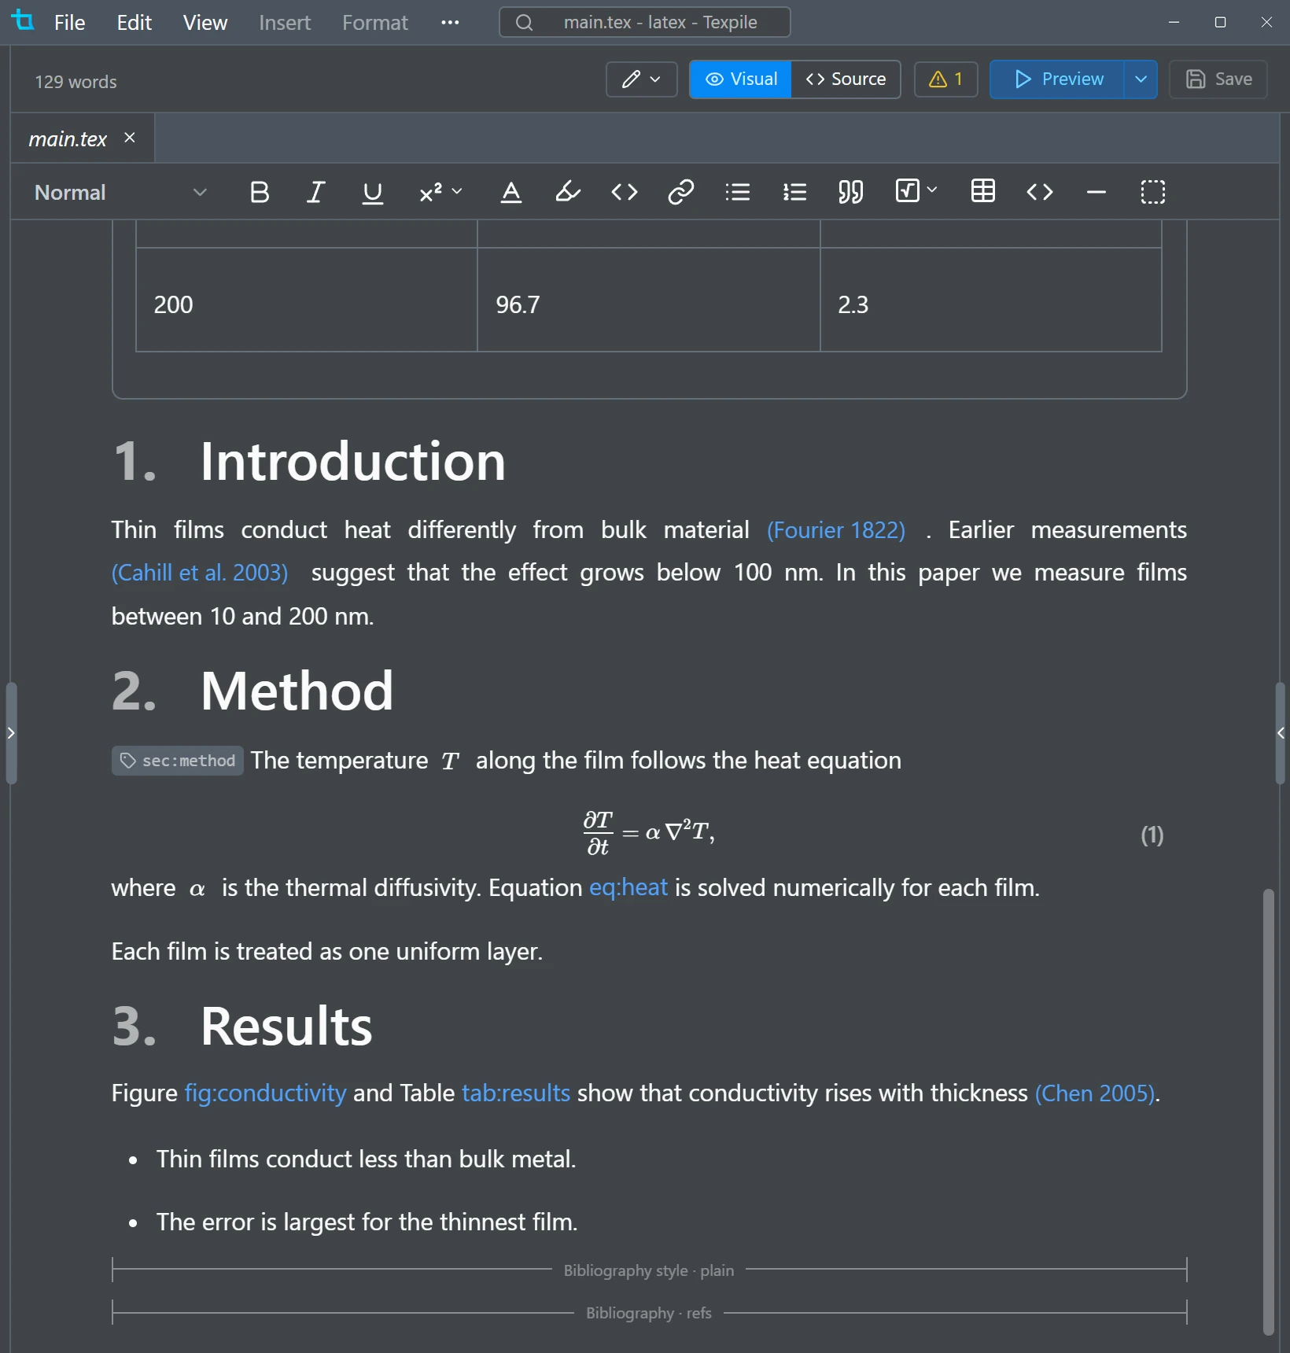1290x1353 pixels.
Task: Open the text color tool
Action: [511, 193]
